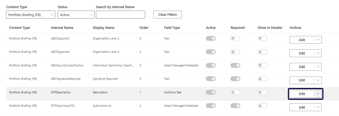
Task: Click the Clear Filters button
Action: 167,15
